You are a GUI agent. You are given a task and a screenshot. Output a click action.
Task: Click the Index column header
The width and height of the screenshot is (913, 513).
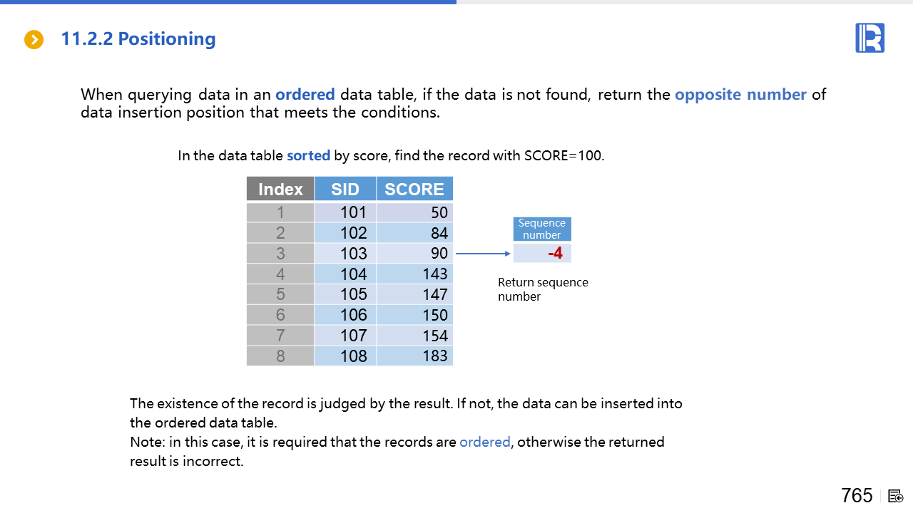[x=280, y=189]
